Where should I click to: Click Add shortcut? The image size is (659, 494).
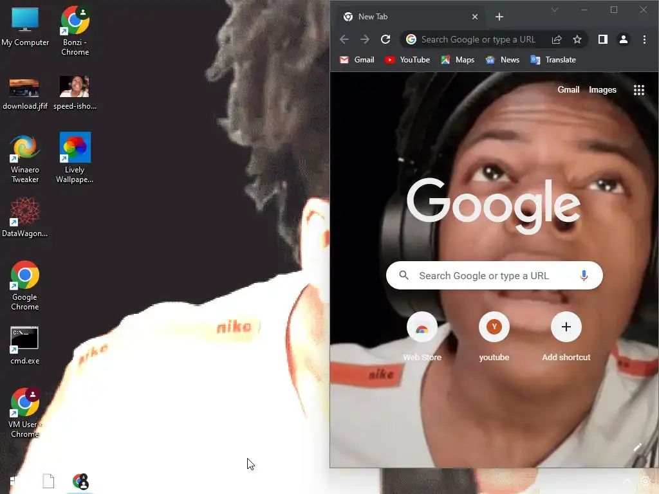(566, 337)
